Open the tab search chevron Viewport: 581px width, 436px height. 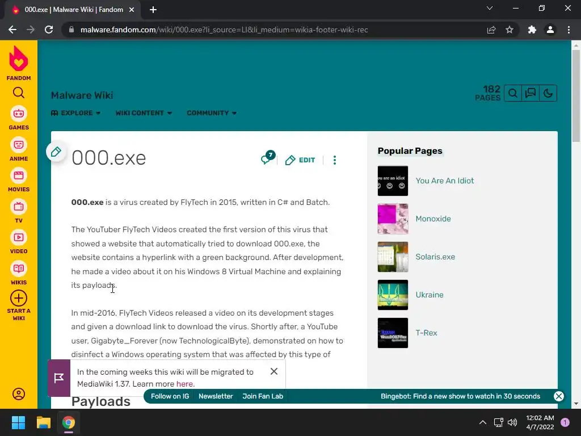click(490, 8)
